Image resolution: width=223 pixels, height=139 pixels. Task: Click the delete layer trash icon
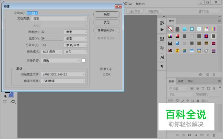(214, 135)
